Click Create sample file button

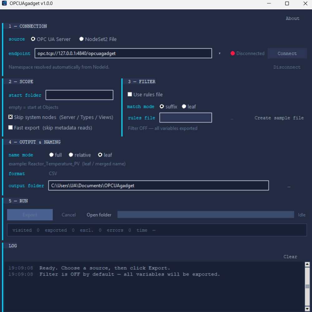click(279, 118)
